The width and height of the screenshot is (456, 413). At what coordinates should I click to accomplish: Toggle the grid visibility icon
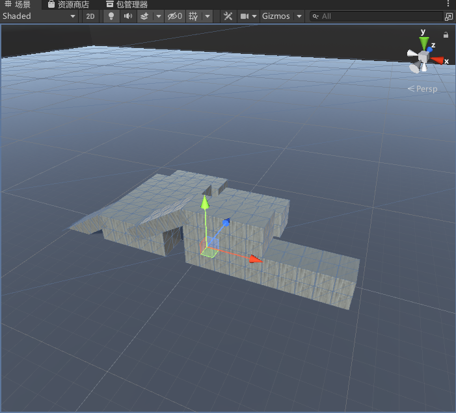coord(193,16)
